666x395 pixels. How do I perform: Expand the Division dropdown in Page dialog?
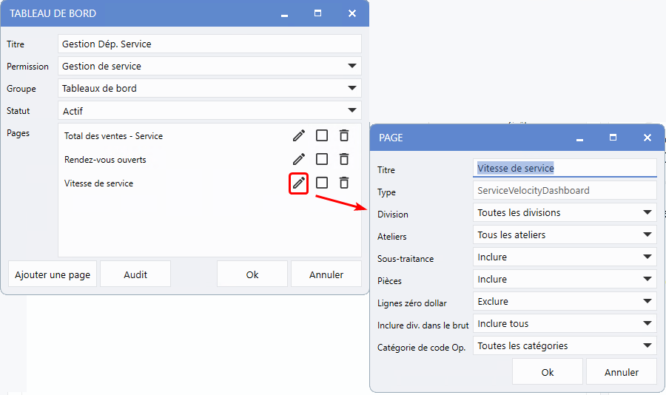point(564,212)
